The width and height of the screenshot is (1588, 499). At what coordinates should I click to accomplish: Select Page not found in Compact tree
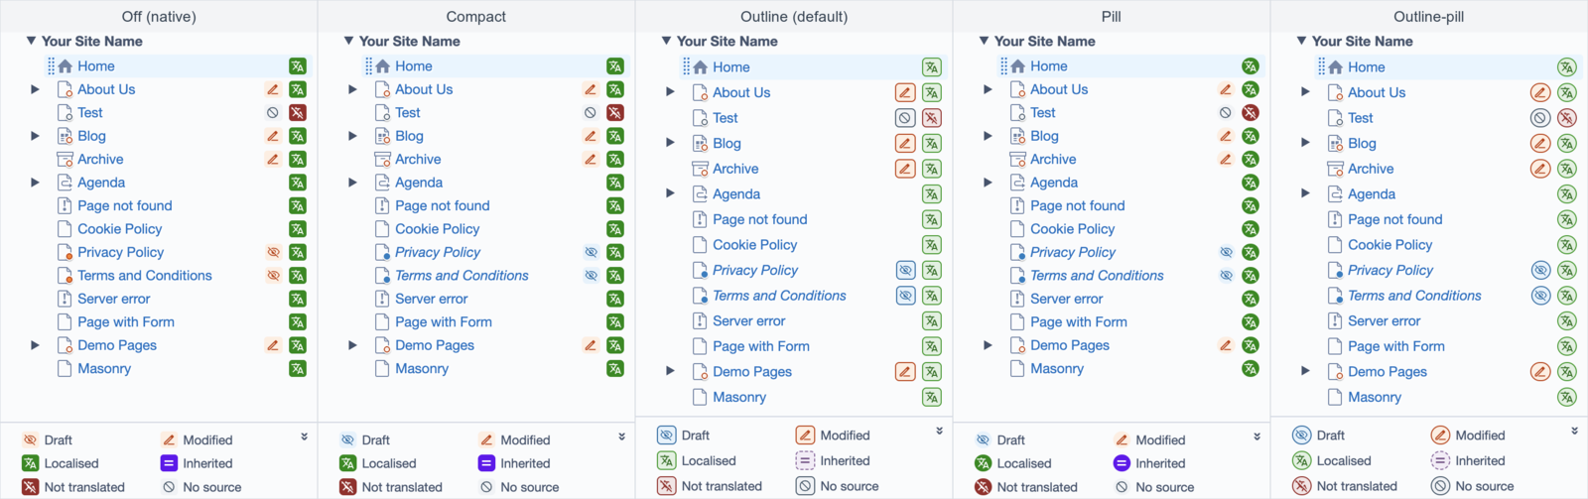(442, 206)
